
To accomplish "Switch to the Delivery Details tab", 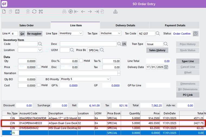I will click(125, 25).
